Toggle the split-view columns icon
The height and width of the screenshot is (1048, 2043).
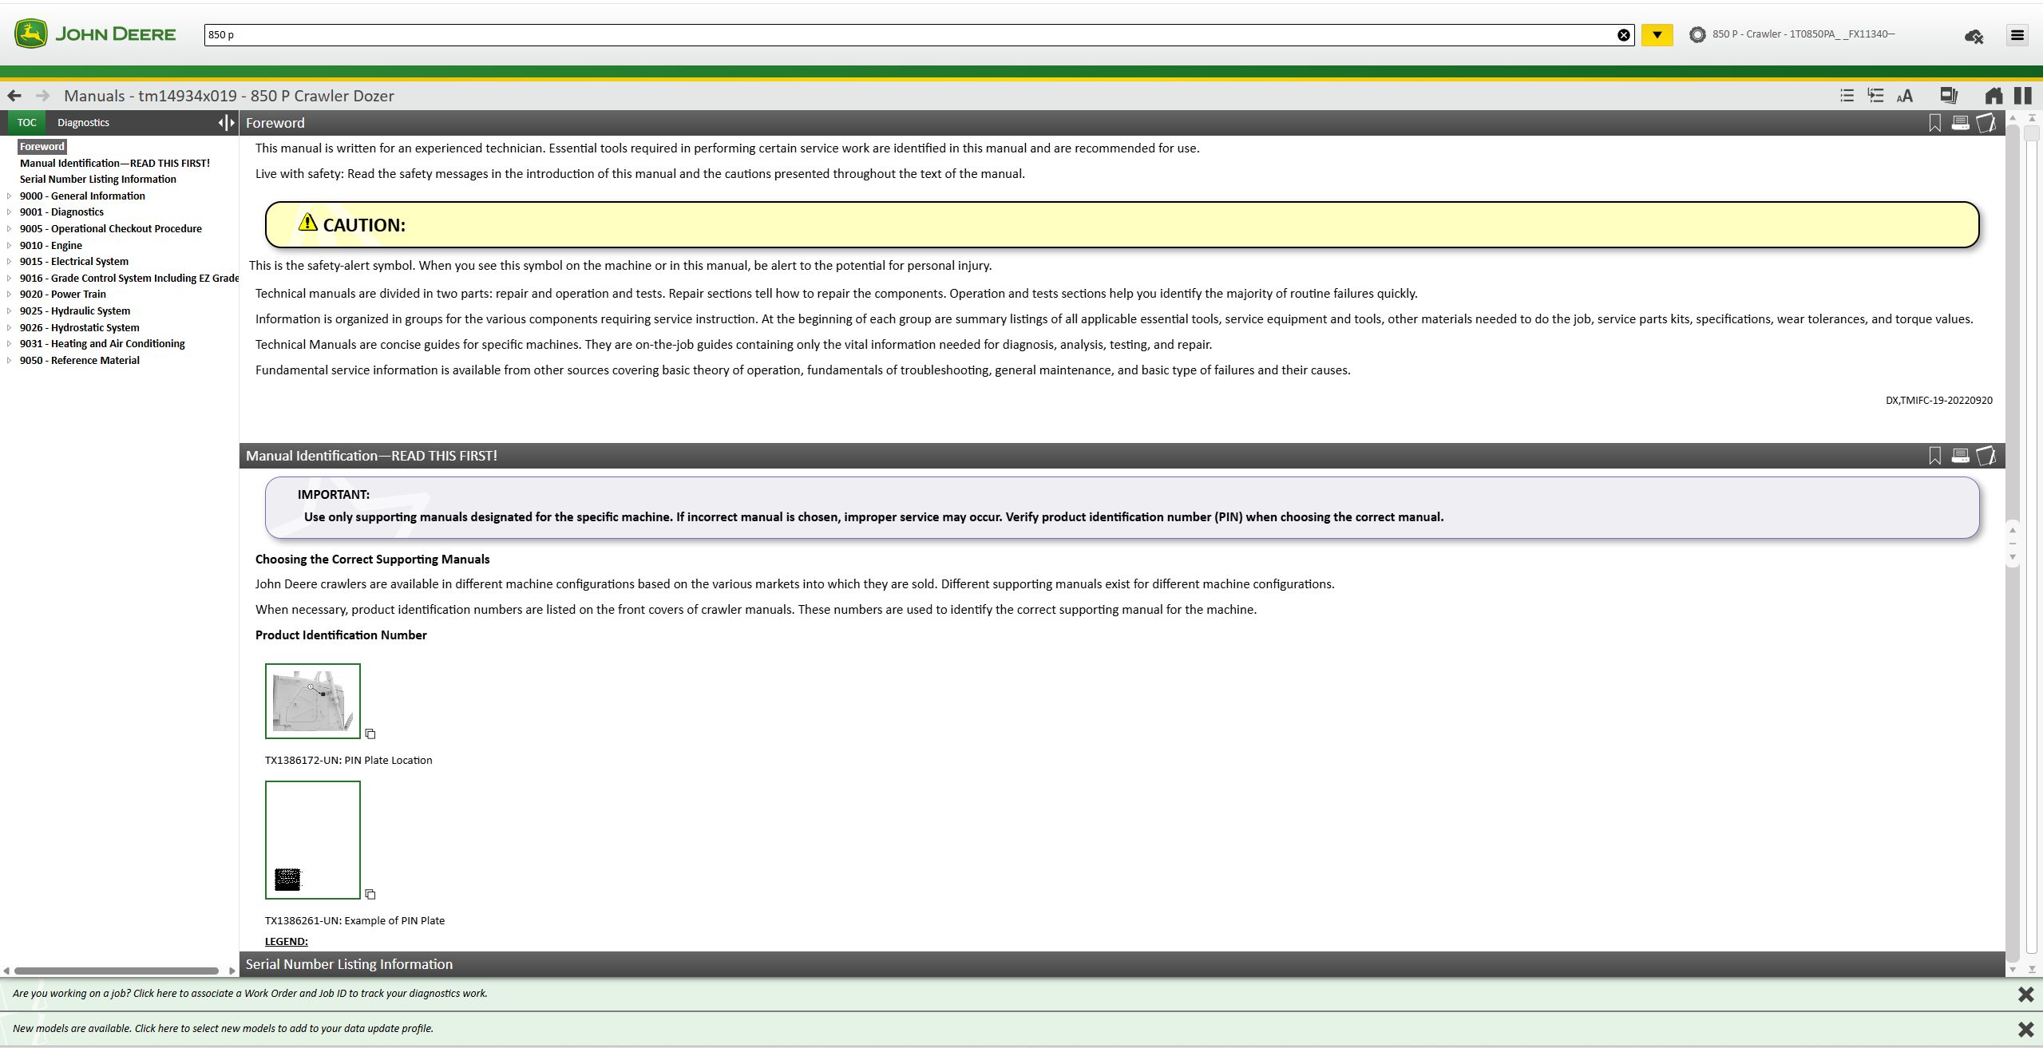2022,96
